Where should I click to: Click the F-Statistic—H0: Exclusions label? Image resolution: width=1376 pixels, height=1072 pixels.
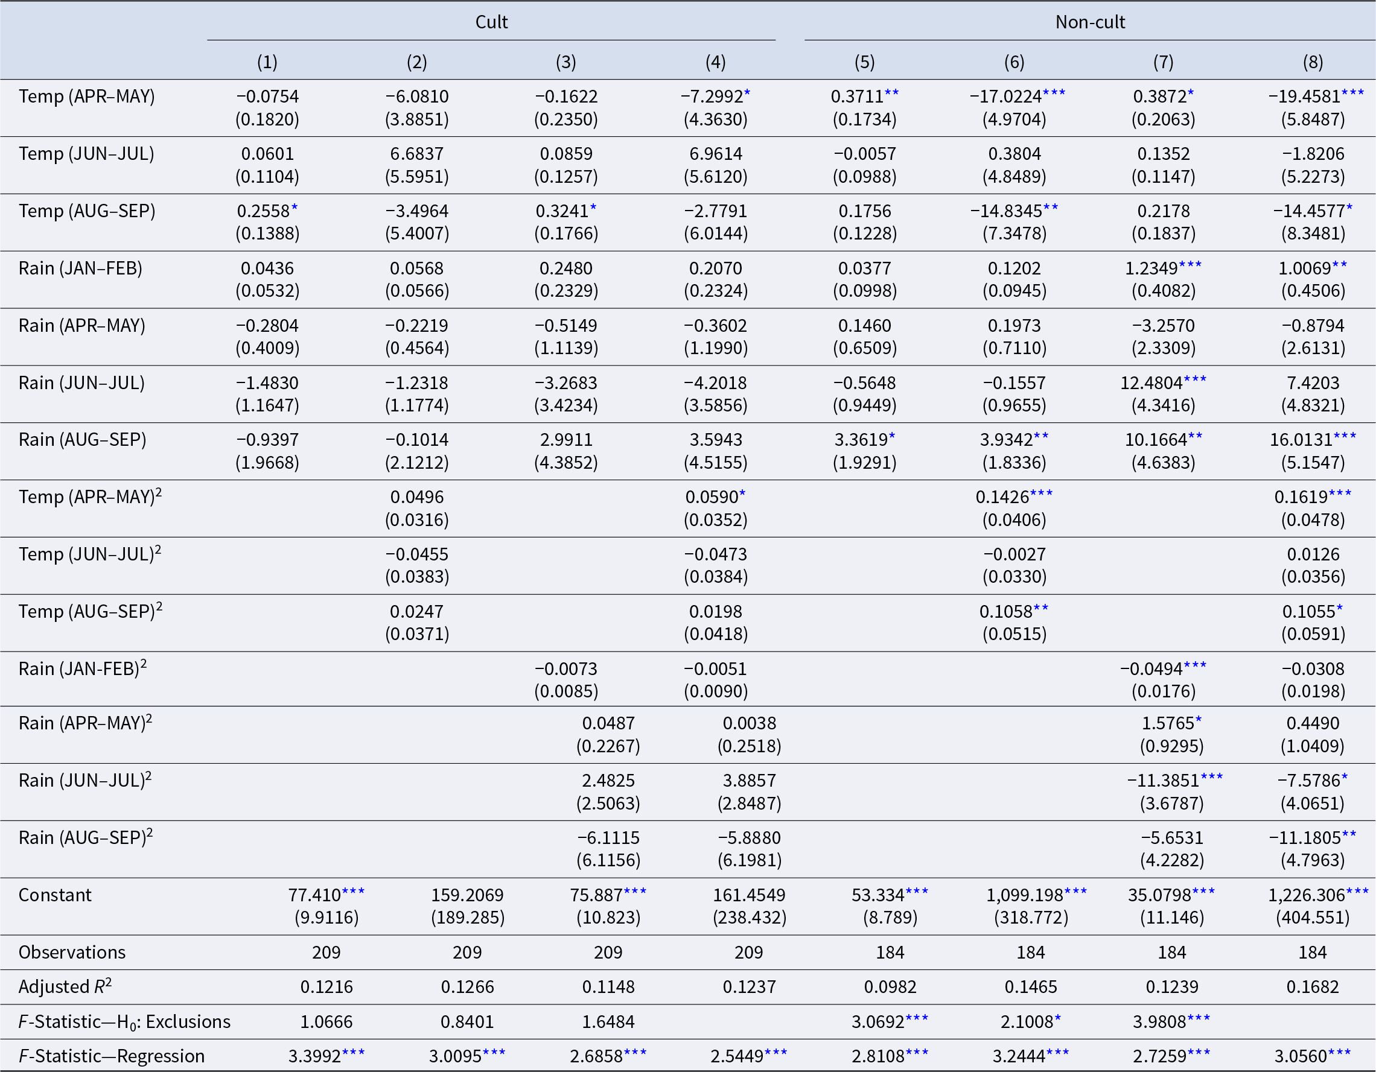pyautogui.click(x=125, y=1021)
